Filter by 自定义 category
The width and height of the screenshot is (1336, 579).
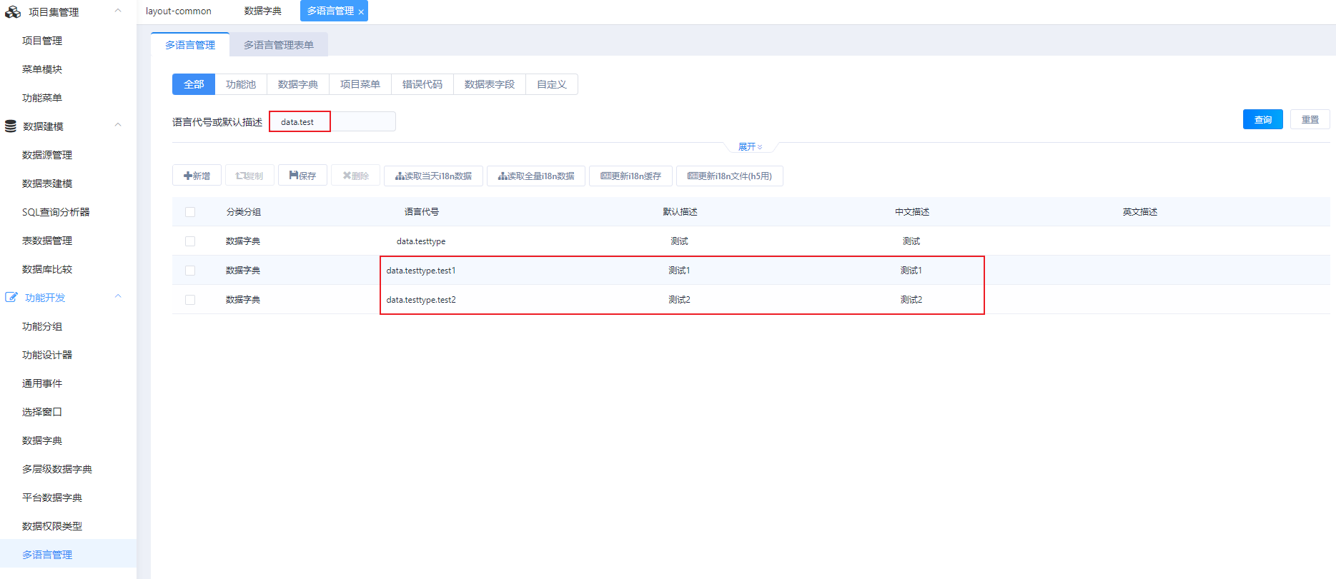pos(552,84)
